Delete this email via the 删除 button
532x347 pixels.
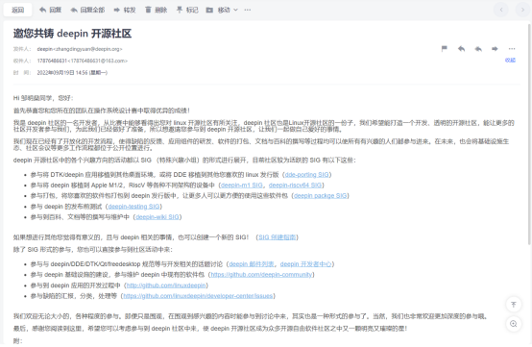pyautogui.click(x=157, y=10)
